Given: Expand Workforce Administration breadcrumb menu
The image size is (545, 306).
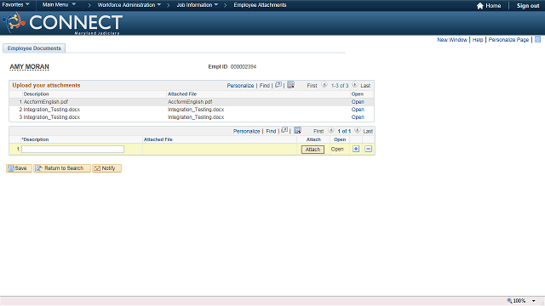Looking at the screenshot, I should click(x=129, y=5).
